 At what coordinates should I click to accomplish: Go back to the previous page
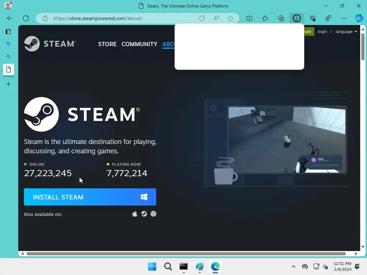tap(10, 18)
